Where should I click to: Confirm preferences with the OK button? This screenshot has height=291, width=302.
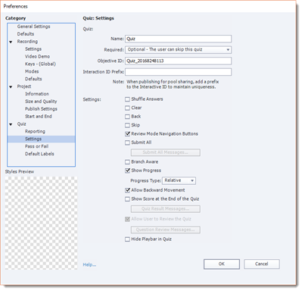click(x=222, y=264)
